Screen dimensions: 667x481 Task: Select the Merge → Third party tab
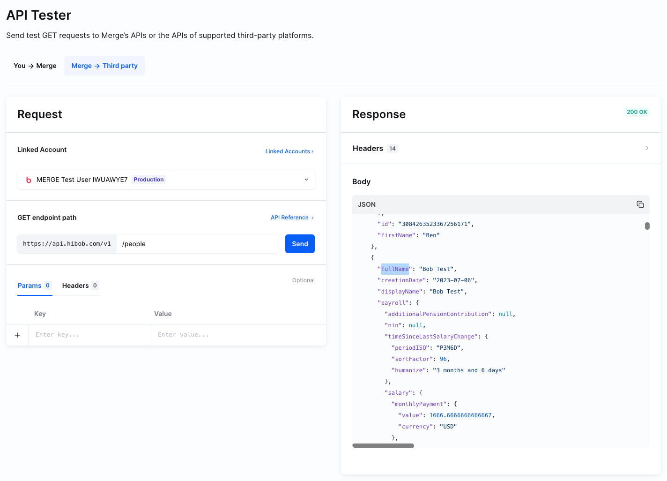point(104,66)
